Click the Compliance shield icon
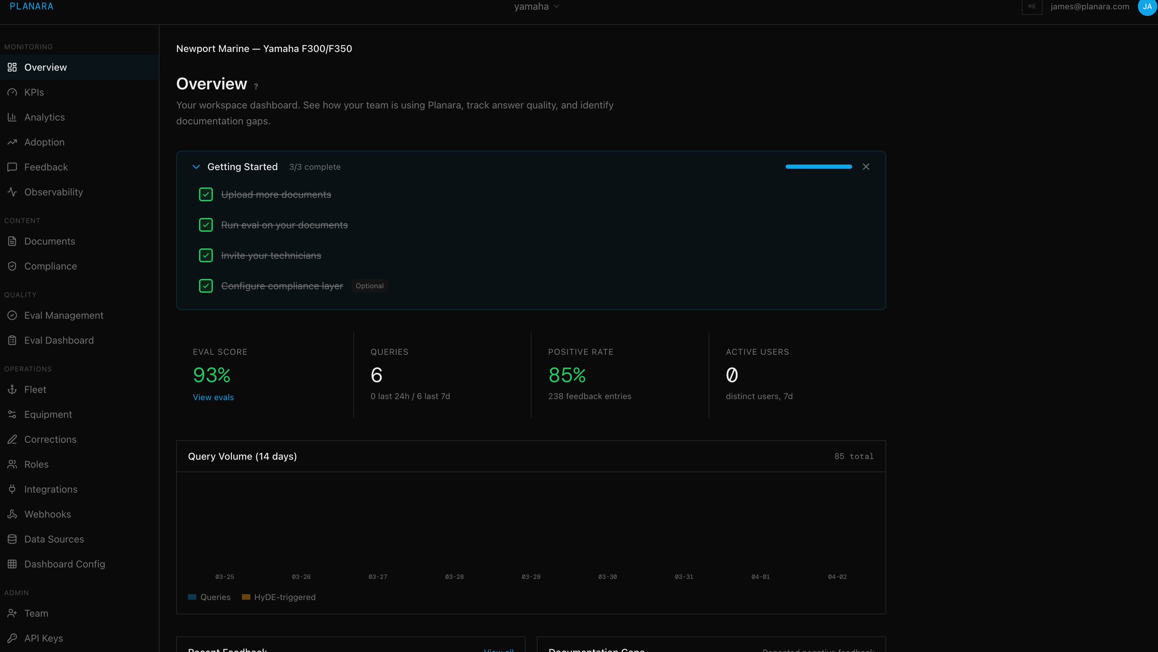Image resolution: width=1158 pixels, height=652 pixels. [12, 266]
